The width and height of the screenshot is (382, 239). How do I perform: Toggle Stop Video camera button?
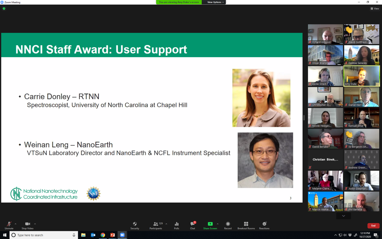pyautogui.click(x=27, y=224)
